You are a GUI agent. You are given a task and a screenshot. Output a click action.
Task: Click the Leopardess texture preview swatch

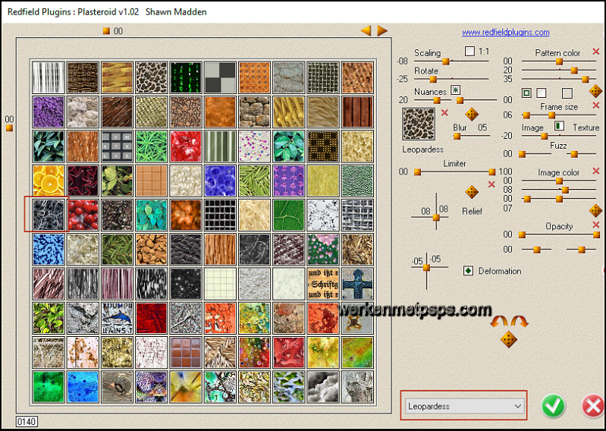418,124
